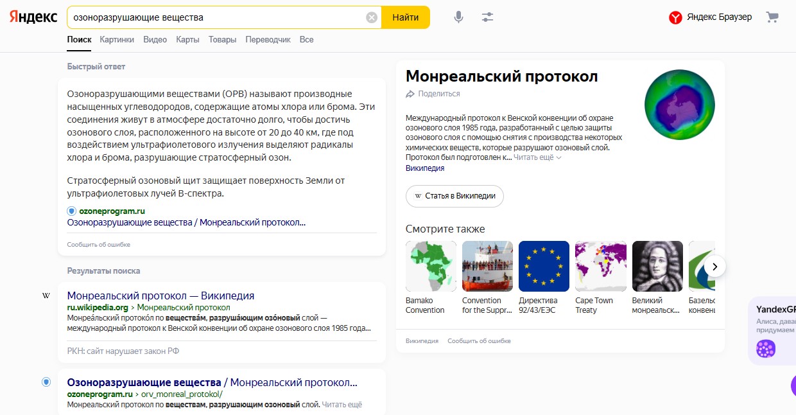Open the Все tab
The width and height of the screenshot is (796, 415).
[306, 40]
